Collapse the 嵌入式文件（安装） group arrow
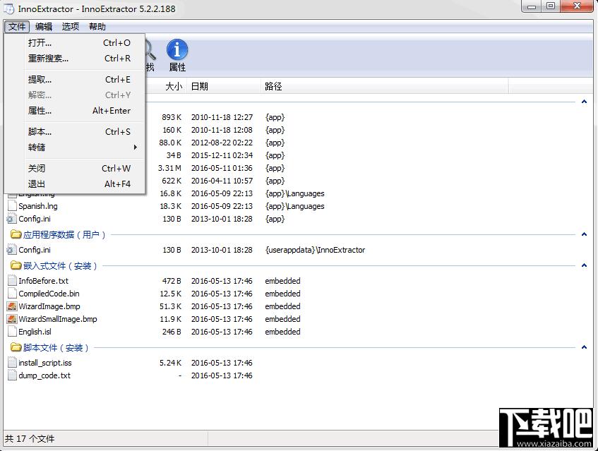Screen dimensions: 598x451 (584, 265)
